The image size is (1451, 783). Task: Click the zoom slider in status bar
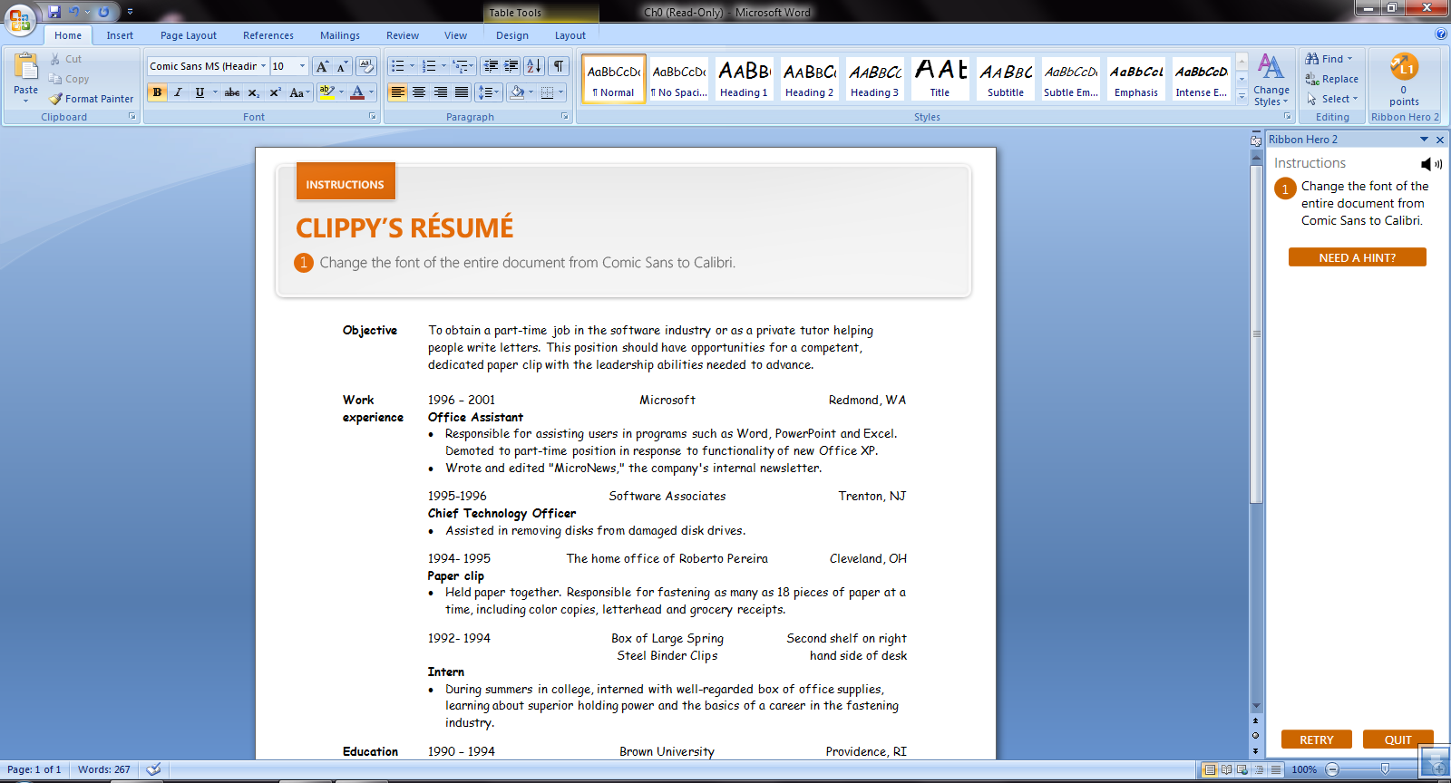coord(1384,769)
